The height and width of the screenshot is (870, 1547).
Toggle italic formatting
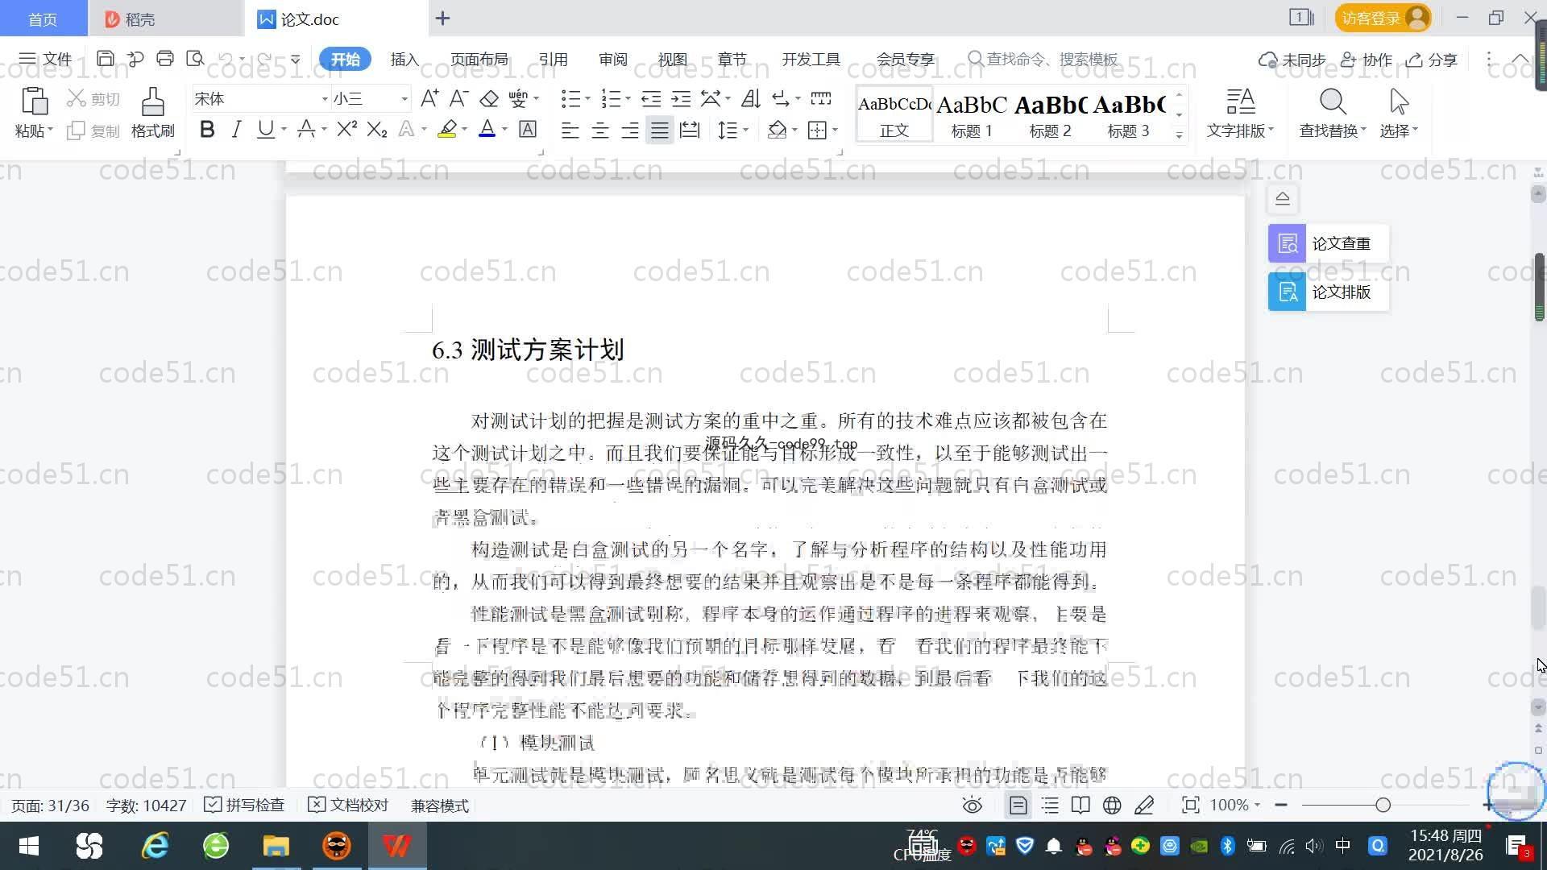[x=236, y=130]
